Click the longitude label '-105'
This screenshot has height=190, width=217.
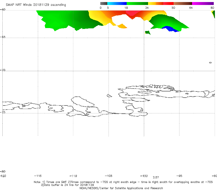tap(108, 176)
